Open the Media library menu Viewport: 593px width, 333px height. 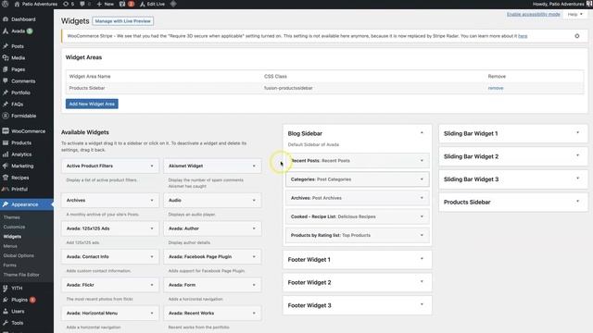coord(19,57)
